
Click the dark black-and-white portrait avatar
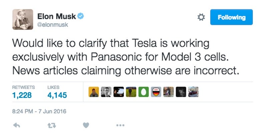181,92
